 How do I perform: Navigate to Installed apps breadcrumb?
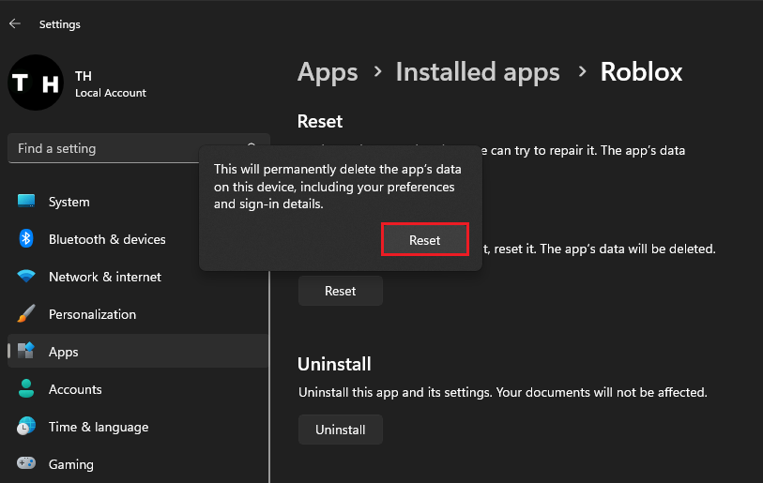(478, 71)
